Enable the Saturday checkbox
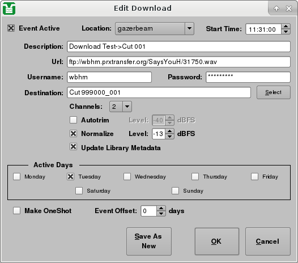 (x=79, y=190)
